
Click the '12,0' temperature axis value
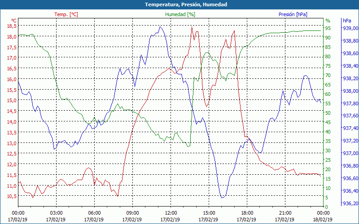[13, 164]
